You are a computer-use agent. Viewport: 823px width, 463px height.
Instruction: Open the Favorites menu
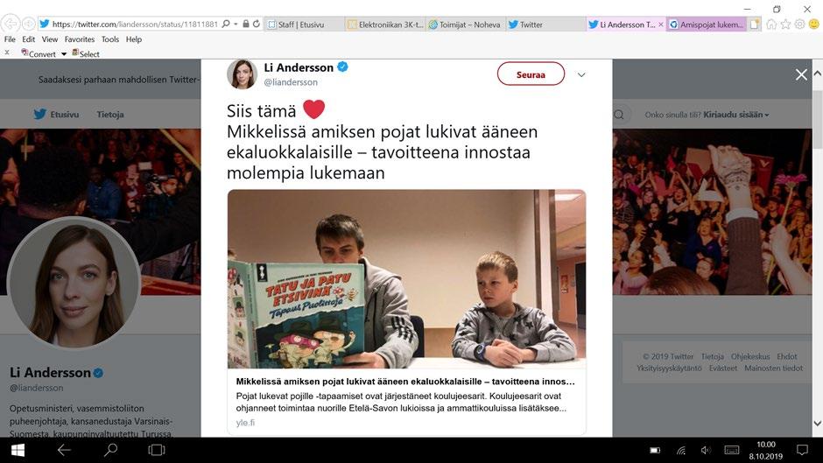80,39
